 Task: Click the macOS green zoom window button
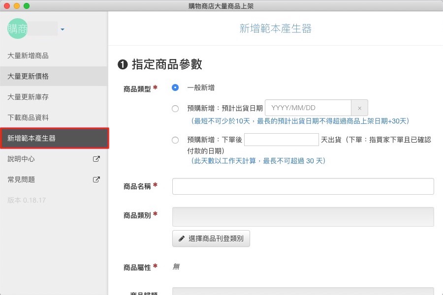click(x=27, y=6)
